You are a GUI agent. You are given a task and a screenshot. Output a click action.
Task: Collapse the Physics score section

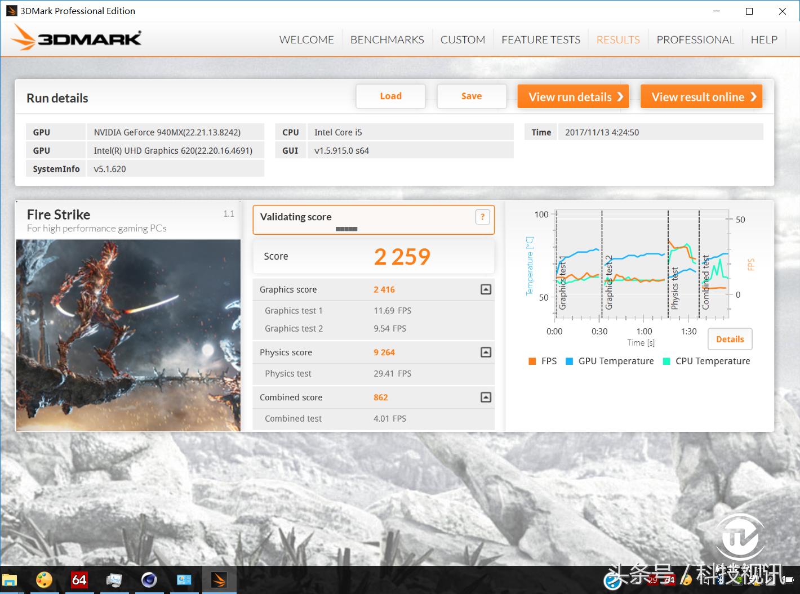point(486,352)
